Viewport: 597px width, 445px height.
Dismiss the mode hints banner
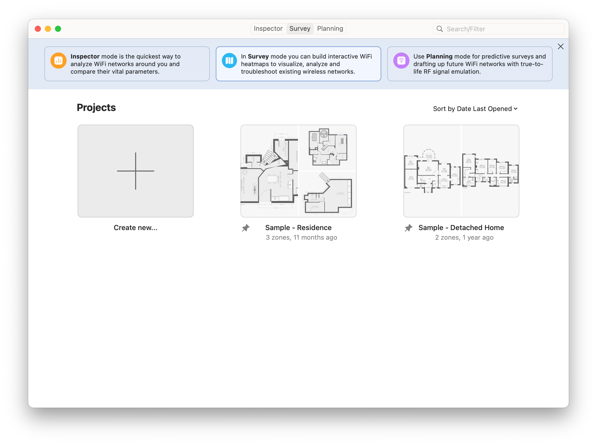pos(560,47)
